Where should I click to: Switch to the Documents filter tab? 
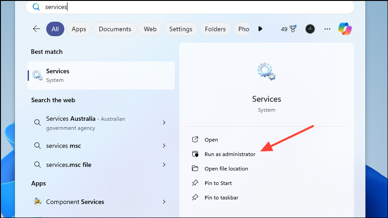click(x=115, y=29)
